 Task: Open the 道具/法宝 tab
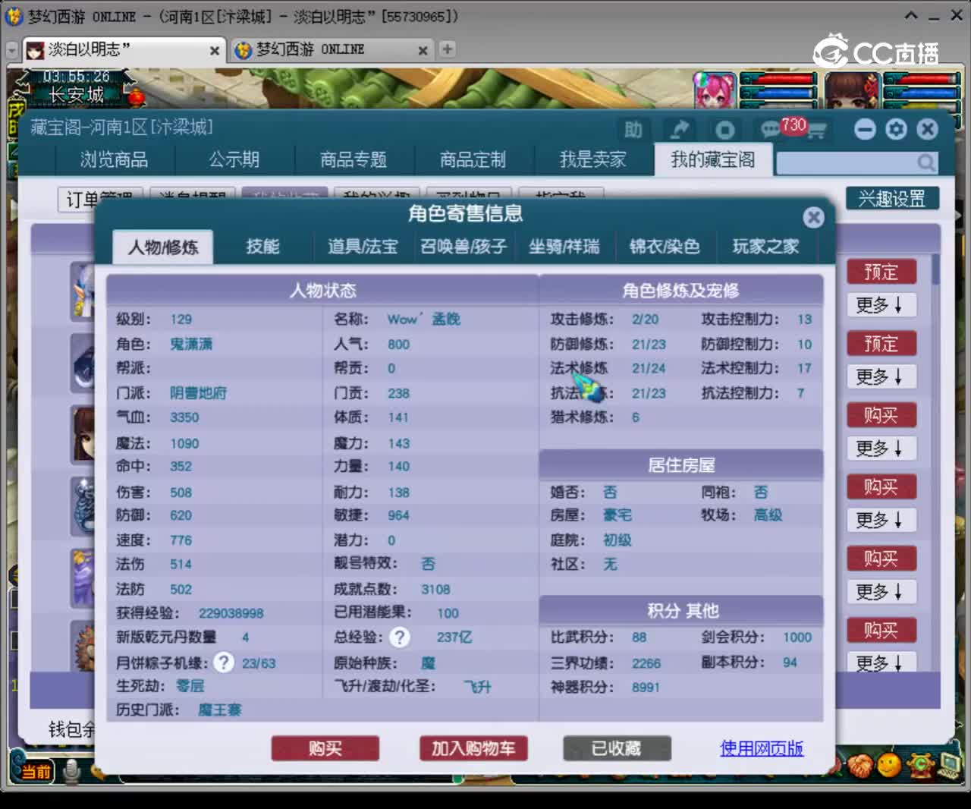(363, 247)
